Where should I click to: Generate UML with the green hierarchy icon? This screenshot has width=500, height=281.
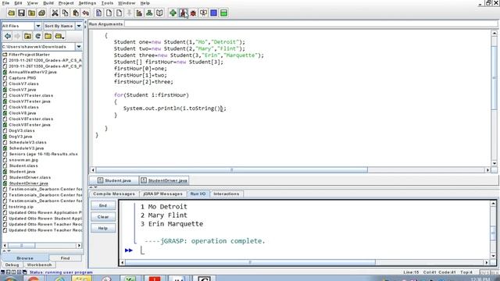pos(149,13)
